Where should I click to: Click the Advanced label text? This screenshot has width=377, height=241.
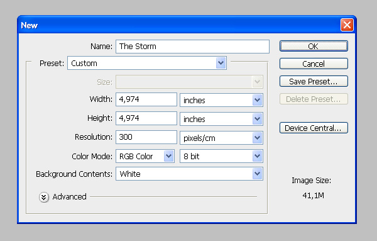(x=70, y=197)
